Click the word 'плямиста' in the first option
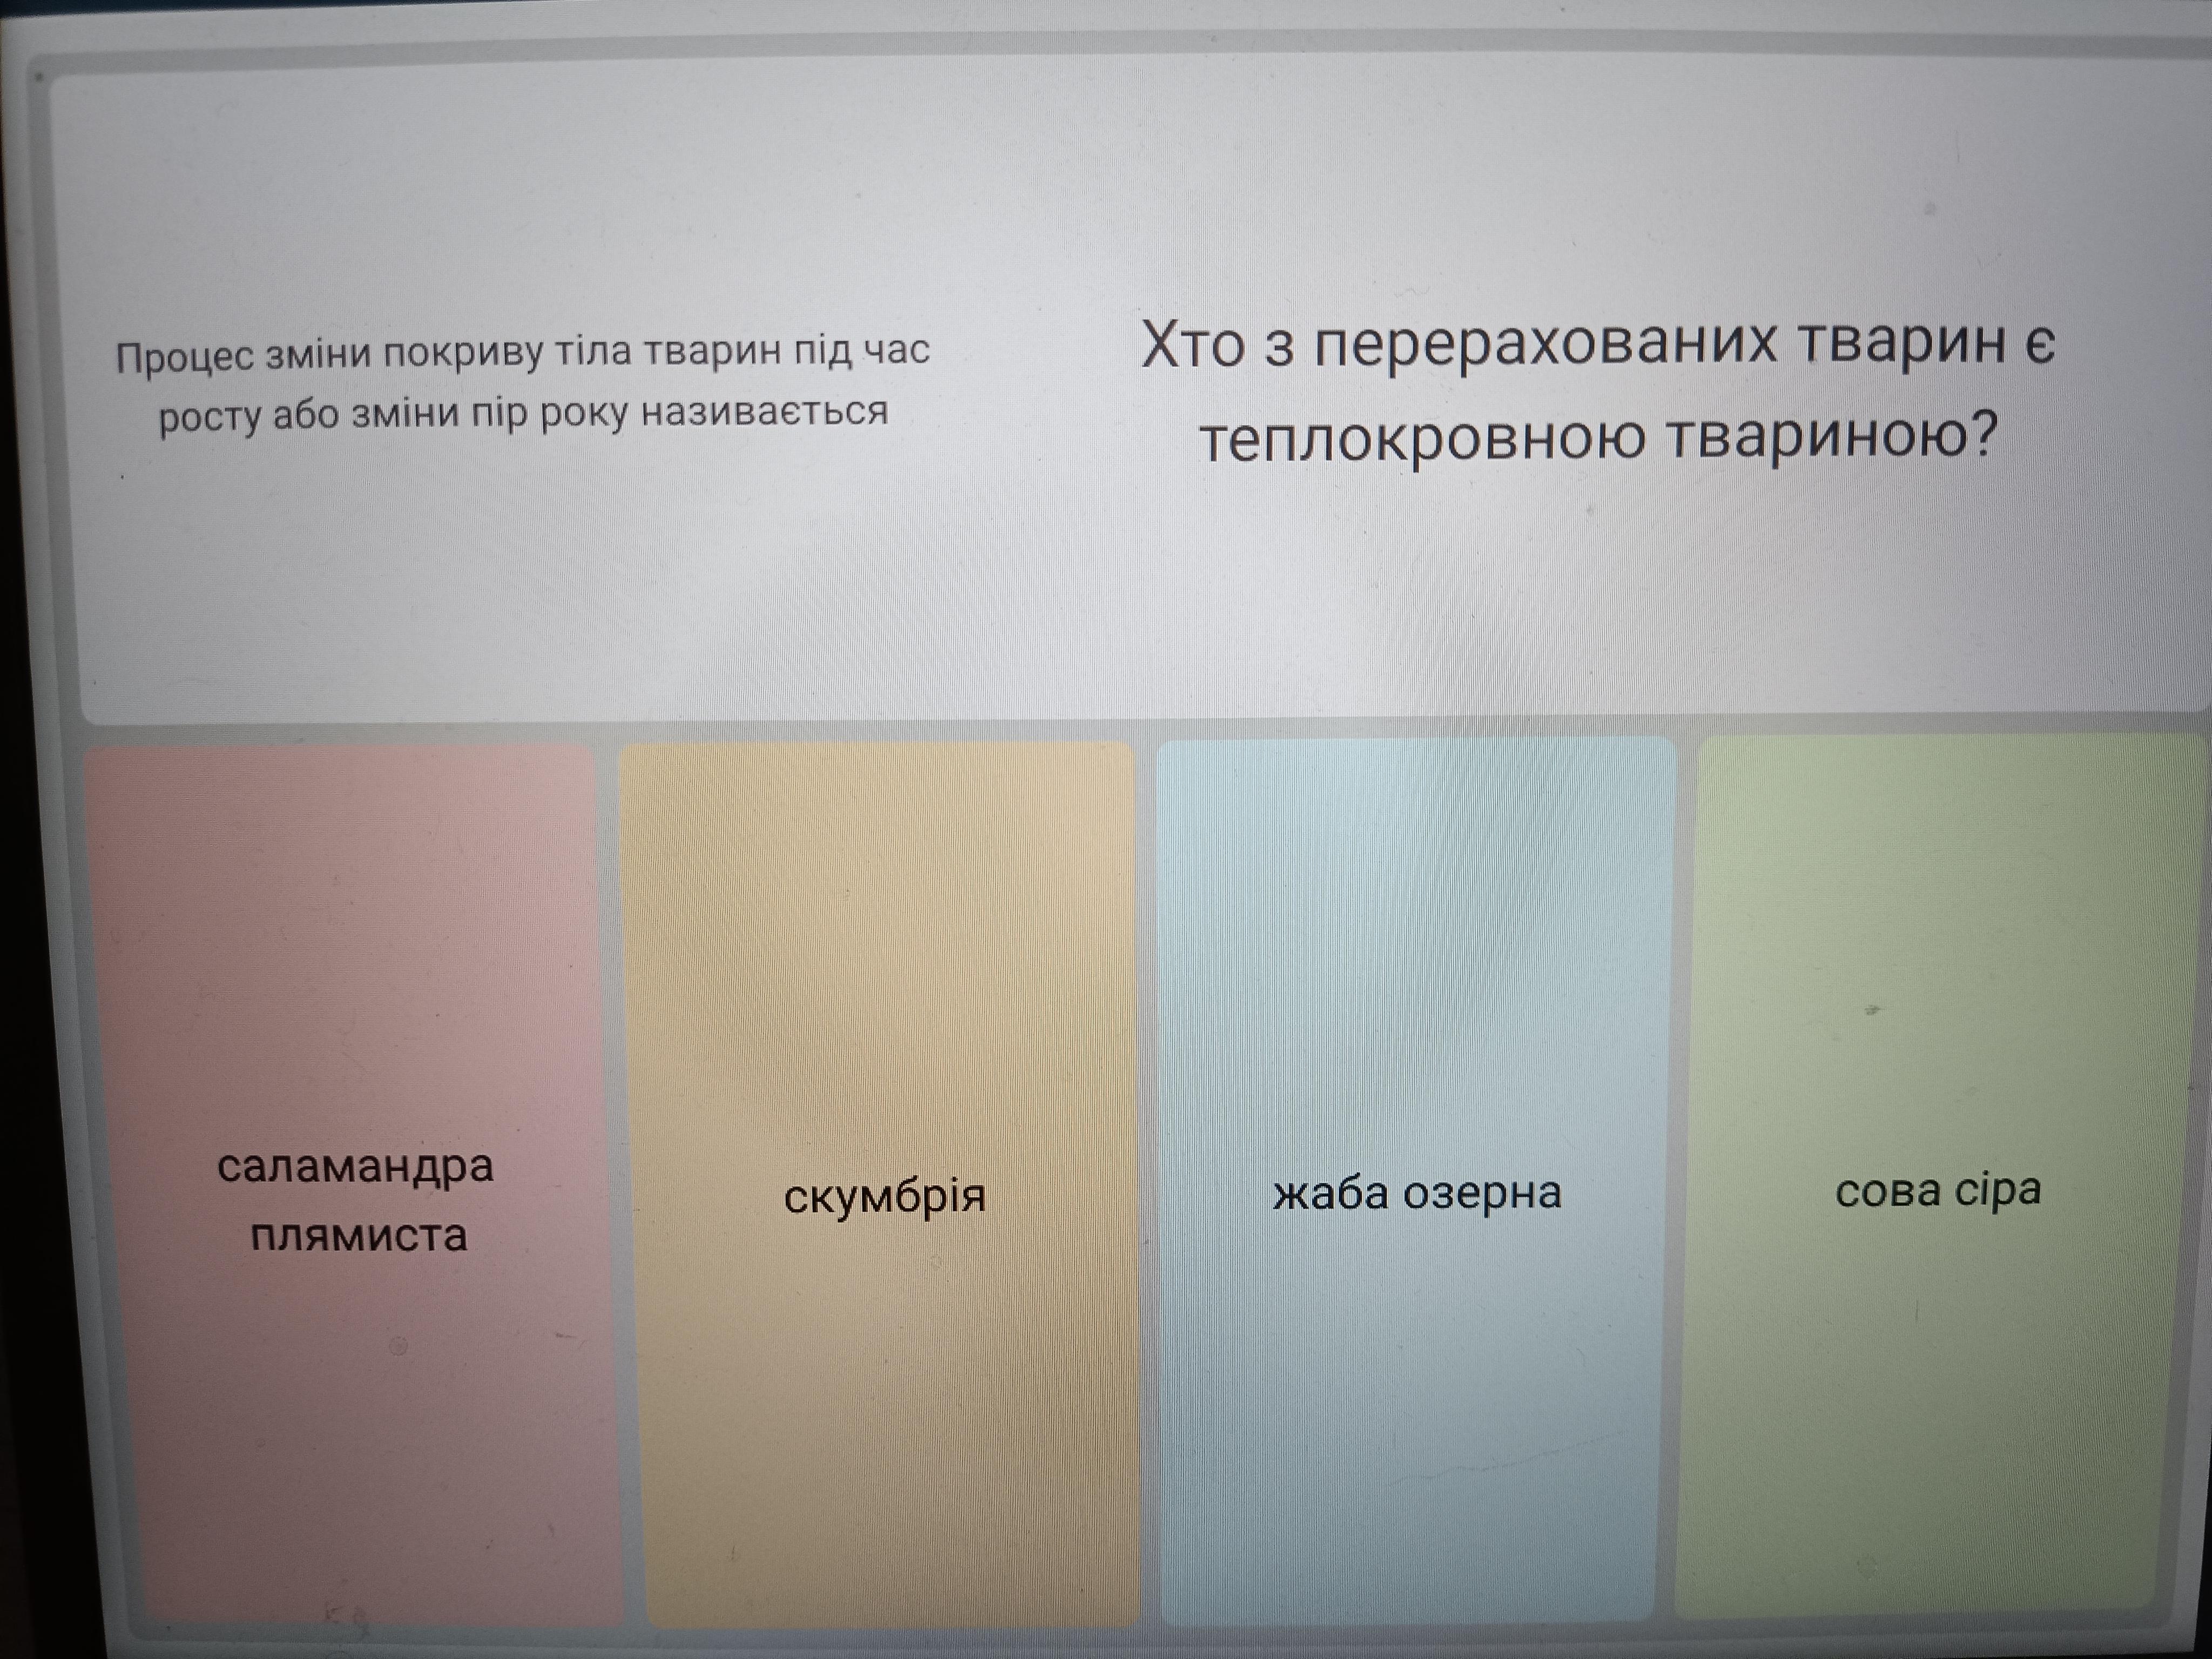 click(x=358, y=1236)
